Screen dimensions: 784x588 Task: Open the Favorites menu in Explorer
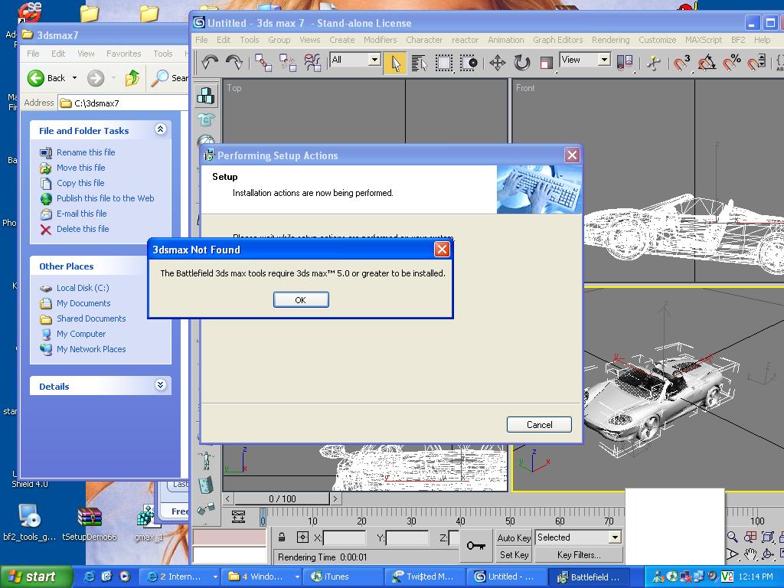point(123,54)
